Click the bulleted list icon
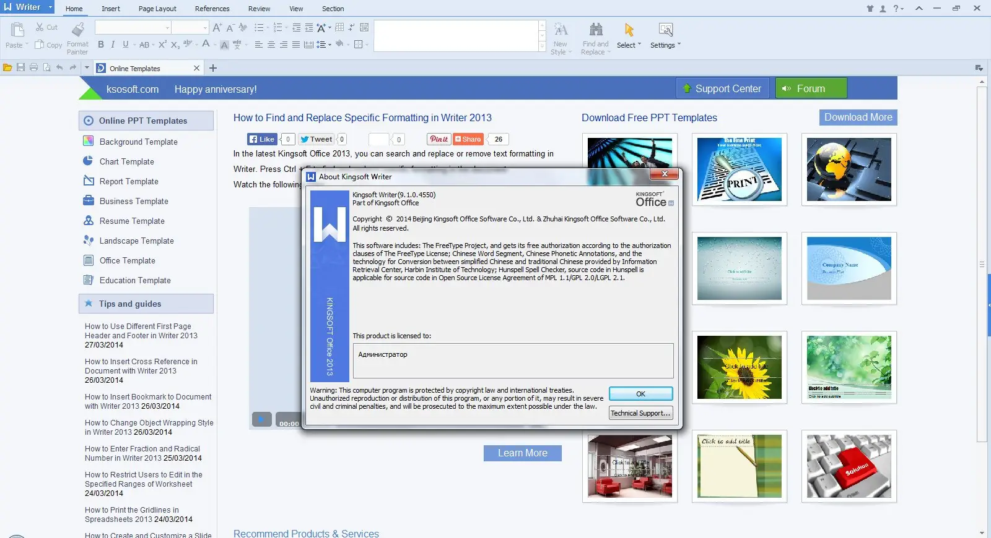The height and width of the screenshot is (538, 991). point(259,27)
